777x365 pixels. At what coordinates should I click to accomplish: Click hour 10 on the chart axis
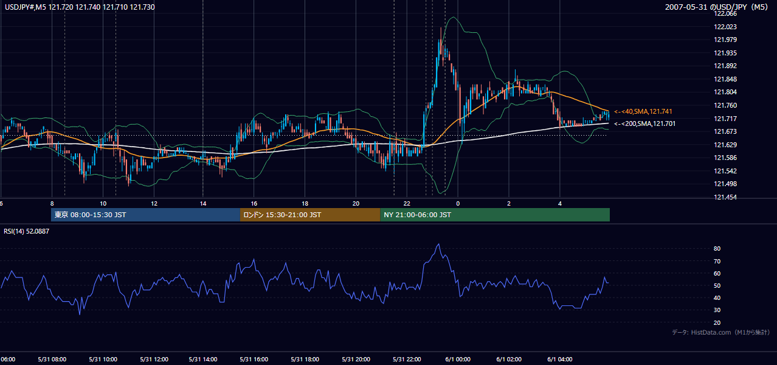[x=103, y=203]
